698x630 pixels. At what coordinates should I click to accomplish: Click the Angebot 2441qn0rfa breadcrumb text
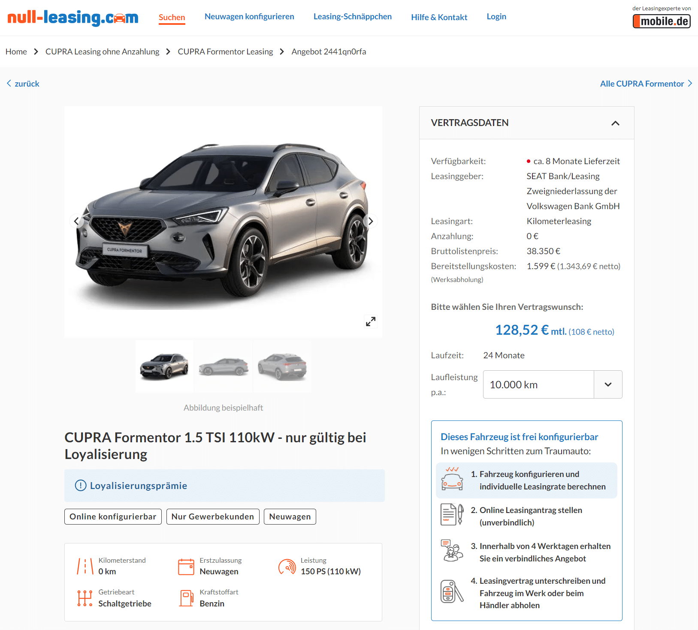(329, 51)
